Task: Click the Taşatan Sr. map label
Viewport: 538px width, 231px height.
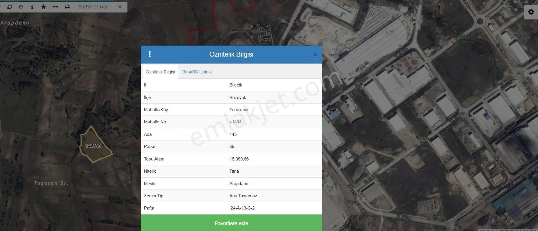Action: coord(51,183)
